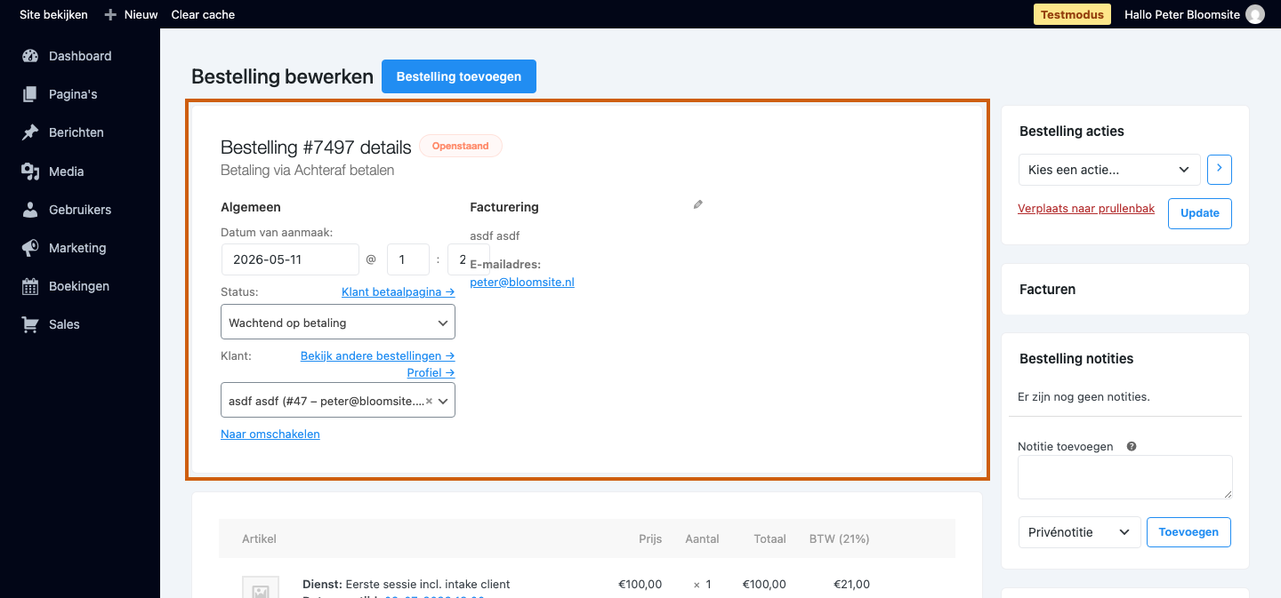Open the Kies een actie dropdown
1281x598 pixels.
1109,169
